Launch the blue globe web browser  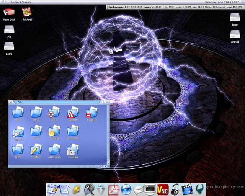click(x=126, y=189)
